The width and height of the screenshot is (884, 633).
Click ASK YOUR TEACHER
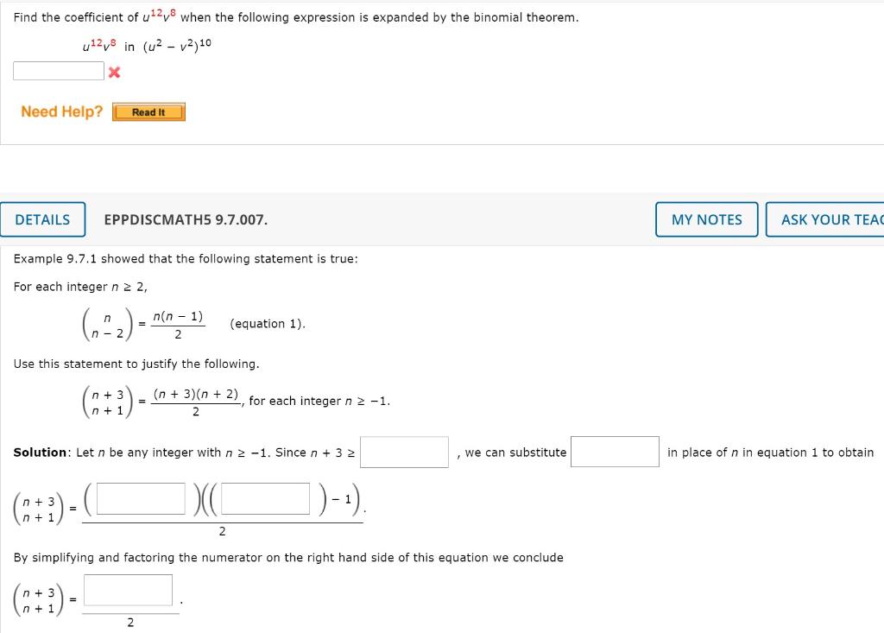[830, 219]
